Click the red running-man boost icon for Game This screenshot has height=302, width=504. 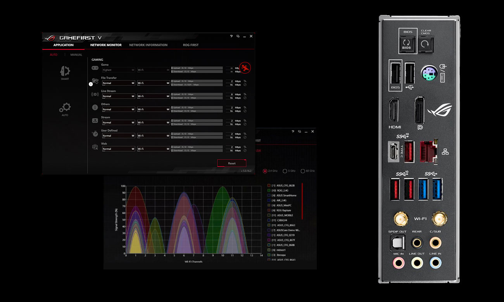(x=245, y=68)
